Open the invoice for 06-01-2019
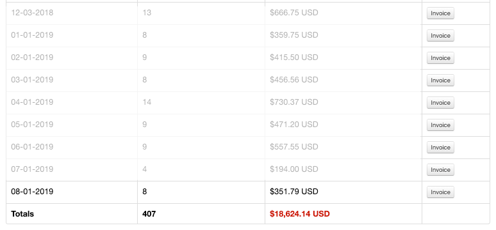Viewport: 496px width, 230px height. (440, 148)
